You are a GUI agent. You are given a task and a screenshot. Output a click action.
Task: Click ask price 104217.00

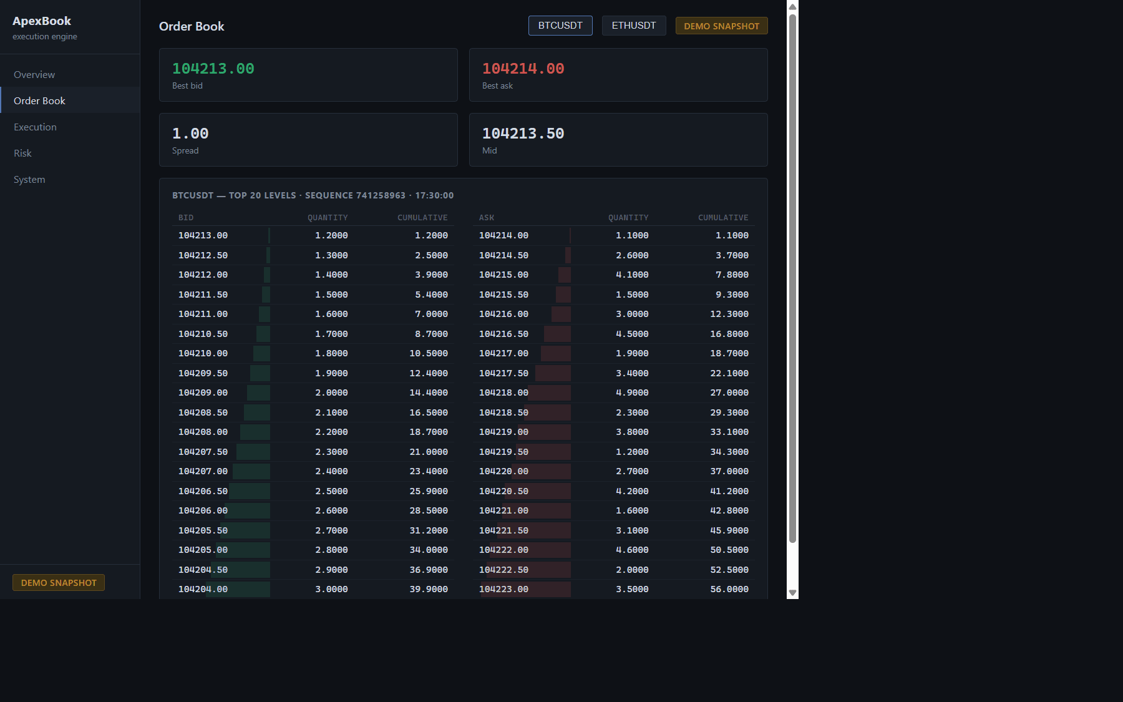pos(503,353)
